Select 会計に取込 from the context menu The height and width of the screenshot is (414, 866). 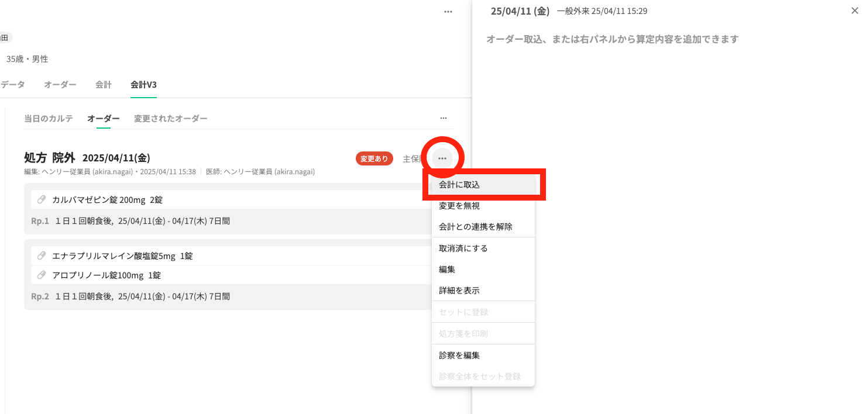click(x=483, y=185)
